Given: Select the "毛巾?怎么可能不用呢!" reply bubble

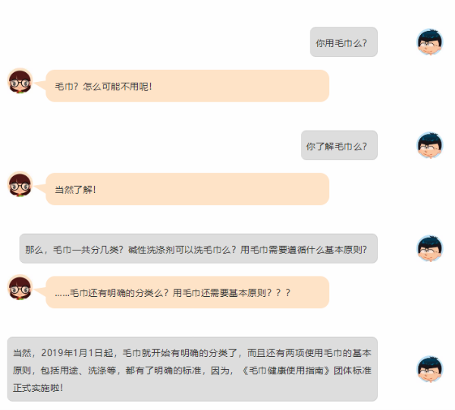Looking at the screenshot, I should 187,86.
